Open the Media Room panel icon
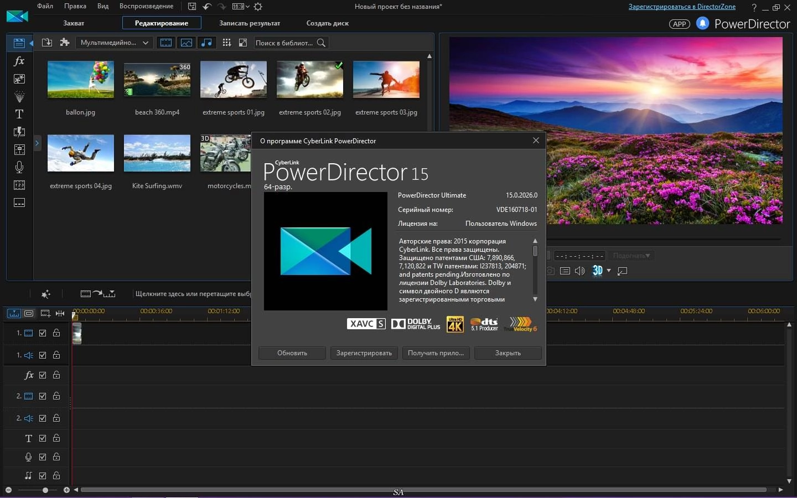The image size is (797, 498). tap(19, 43)
